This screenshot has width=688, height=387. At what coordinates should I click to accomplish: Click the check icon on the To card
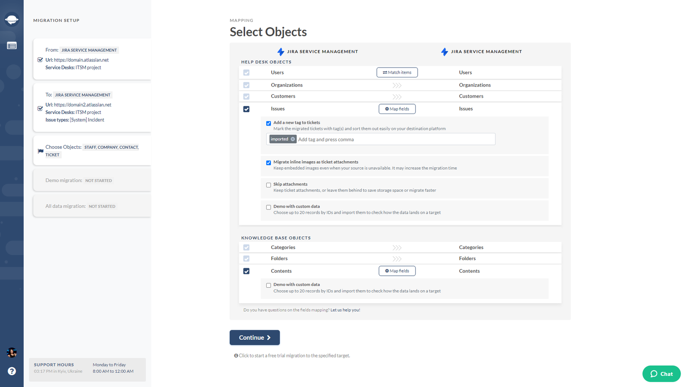40,108
